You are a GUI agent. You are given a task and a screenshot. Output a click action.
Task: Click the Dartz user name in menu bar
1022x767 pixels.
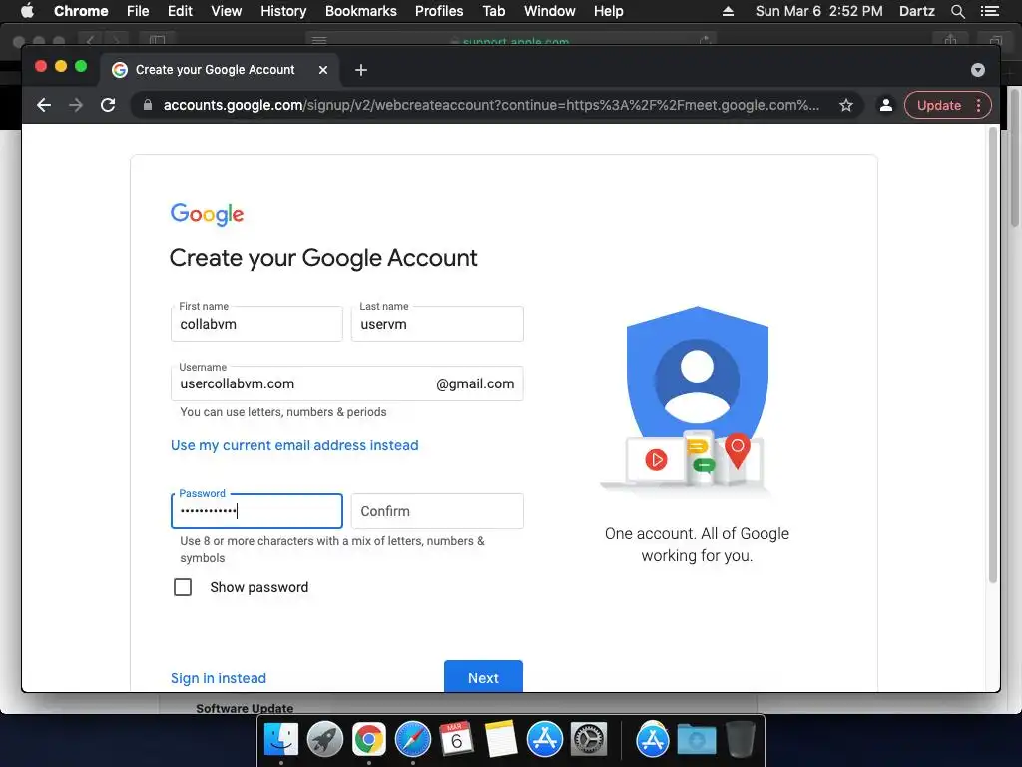[x=916, y=11]
